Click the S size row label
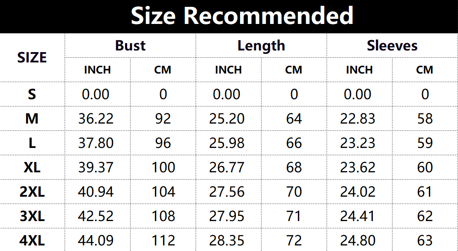Viewport: 458px width, 251px height. (32, 94)
